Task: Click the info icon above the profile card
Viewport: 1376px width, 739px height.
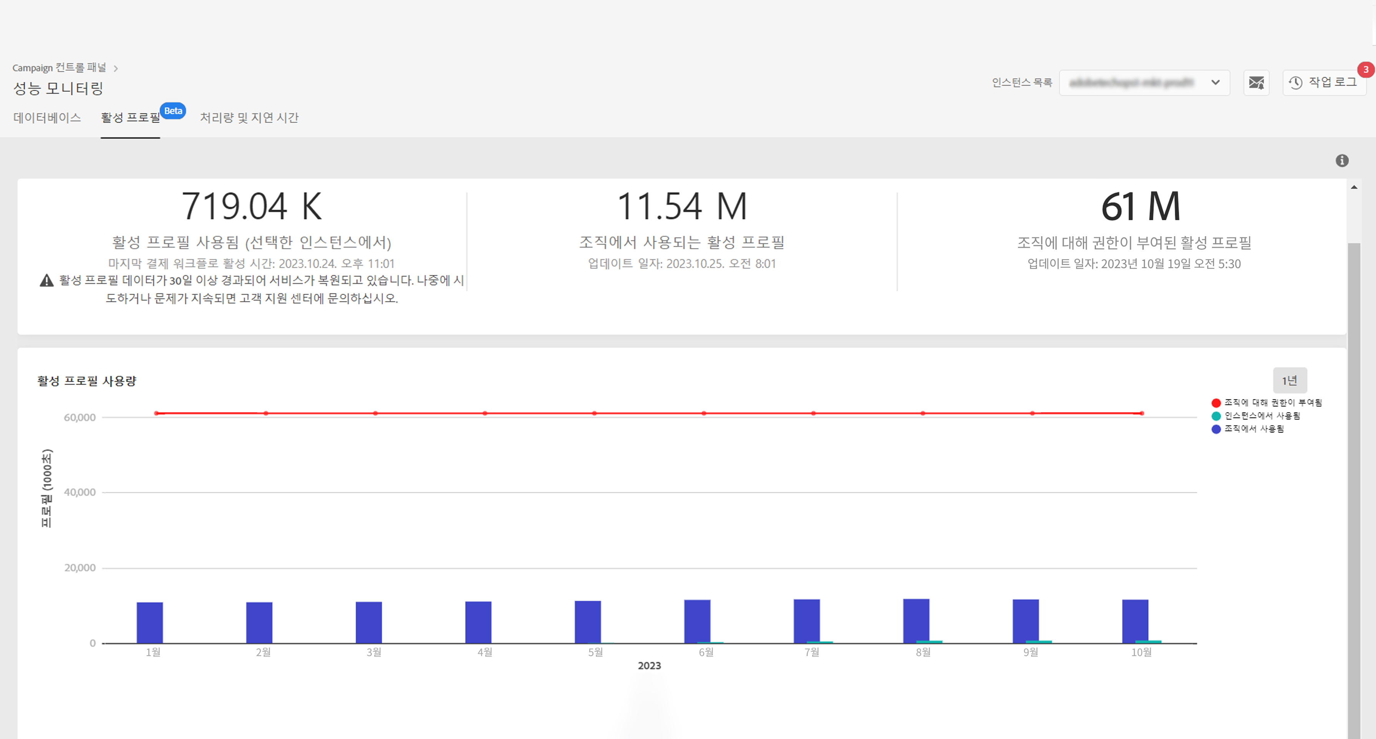Action: (x=1342, y=161)
